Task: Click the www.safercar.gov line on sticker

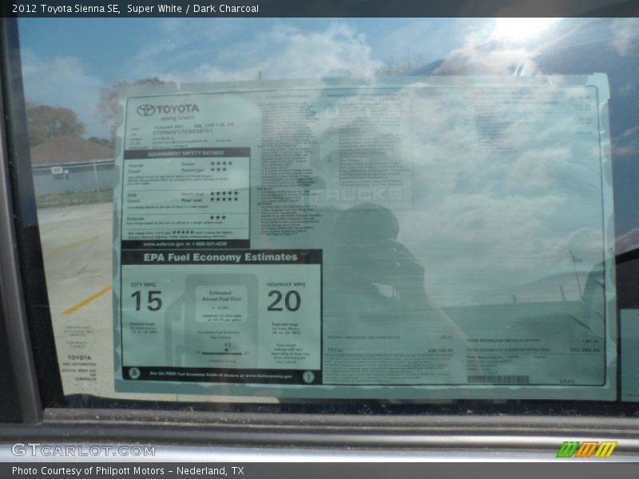Action: (x=185, y=244)
